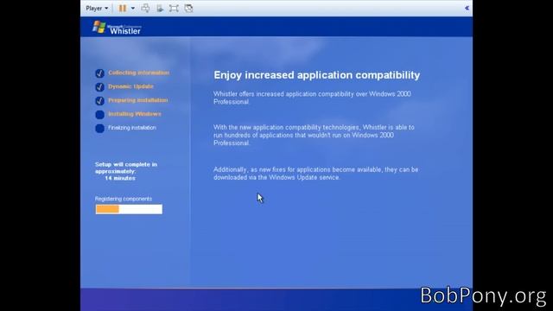
Task: Click the 'Collecting information' step text
Action: [138, 73]
